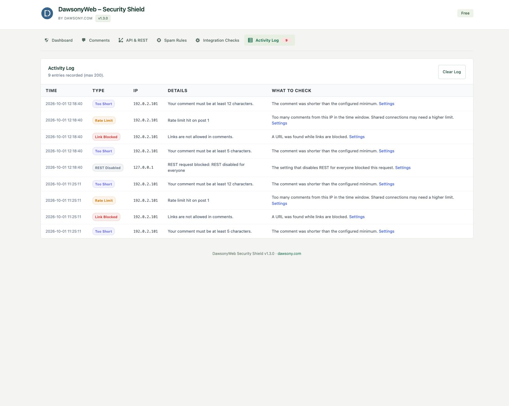Click the Activity Log list icon

[x=250, y=40]
